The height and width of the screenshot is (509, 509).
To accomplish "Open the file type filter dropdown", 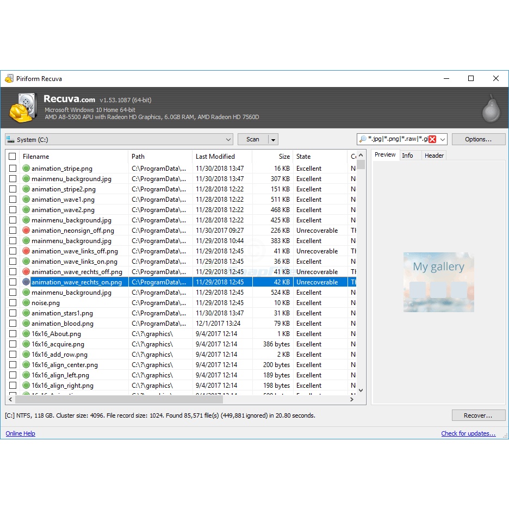I will (x=443, y=139).
